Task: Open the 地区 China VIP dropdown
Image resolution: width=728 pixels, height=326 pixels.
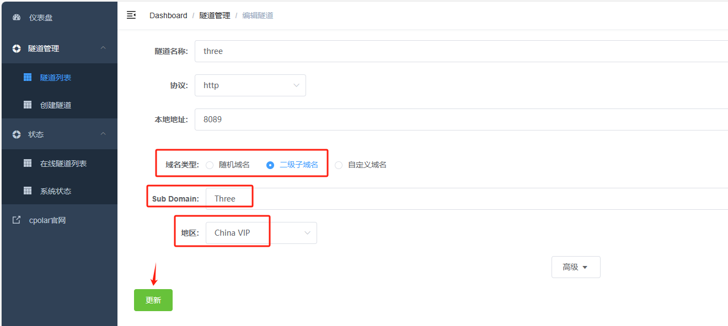Action: (261, 233)
